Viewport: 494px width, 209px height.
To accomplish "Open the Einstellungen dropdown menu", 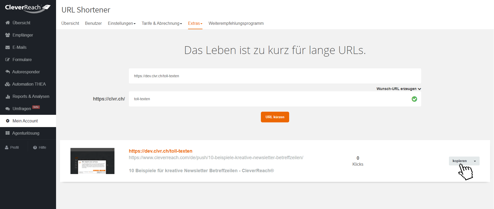I will tap(122, 23).
